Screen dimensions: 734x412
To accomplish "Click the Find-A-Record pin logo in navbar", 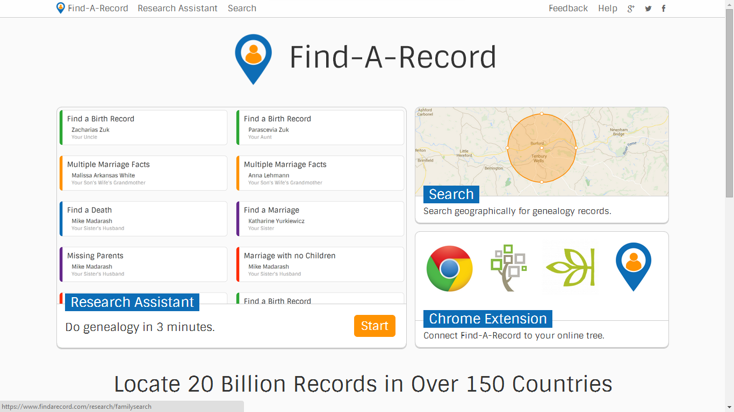I will click(60, 8).
